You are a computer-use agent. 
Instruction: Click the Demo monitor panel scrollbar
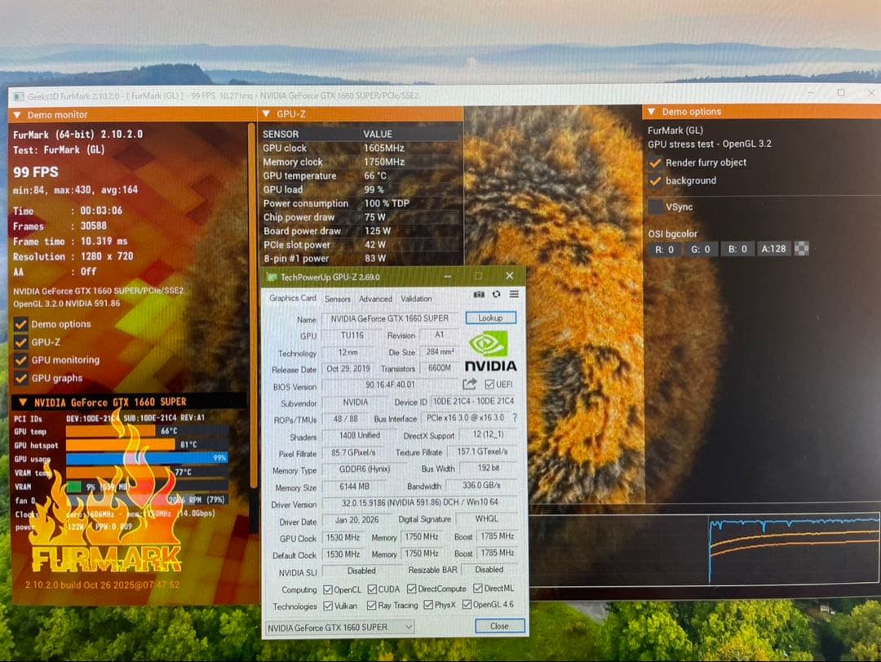[x=252, y=304]
